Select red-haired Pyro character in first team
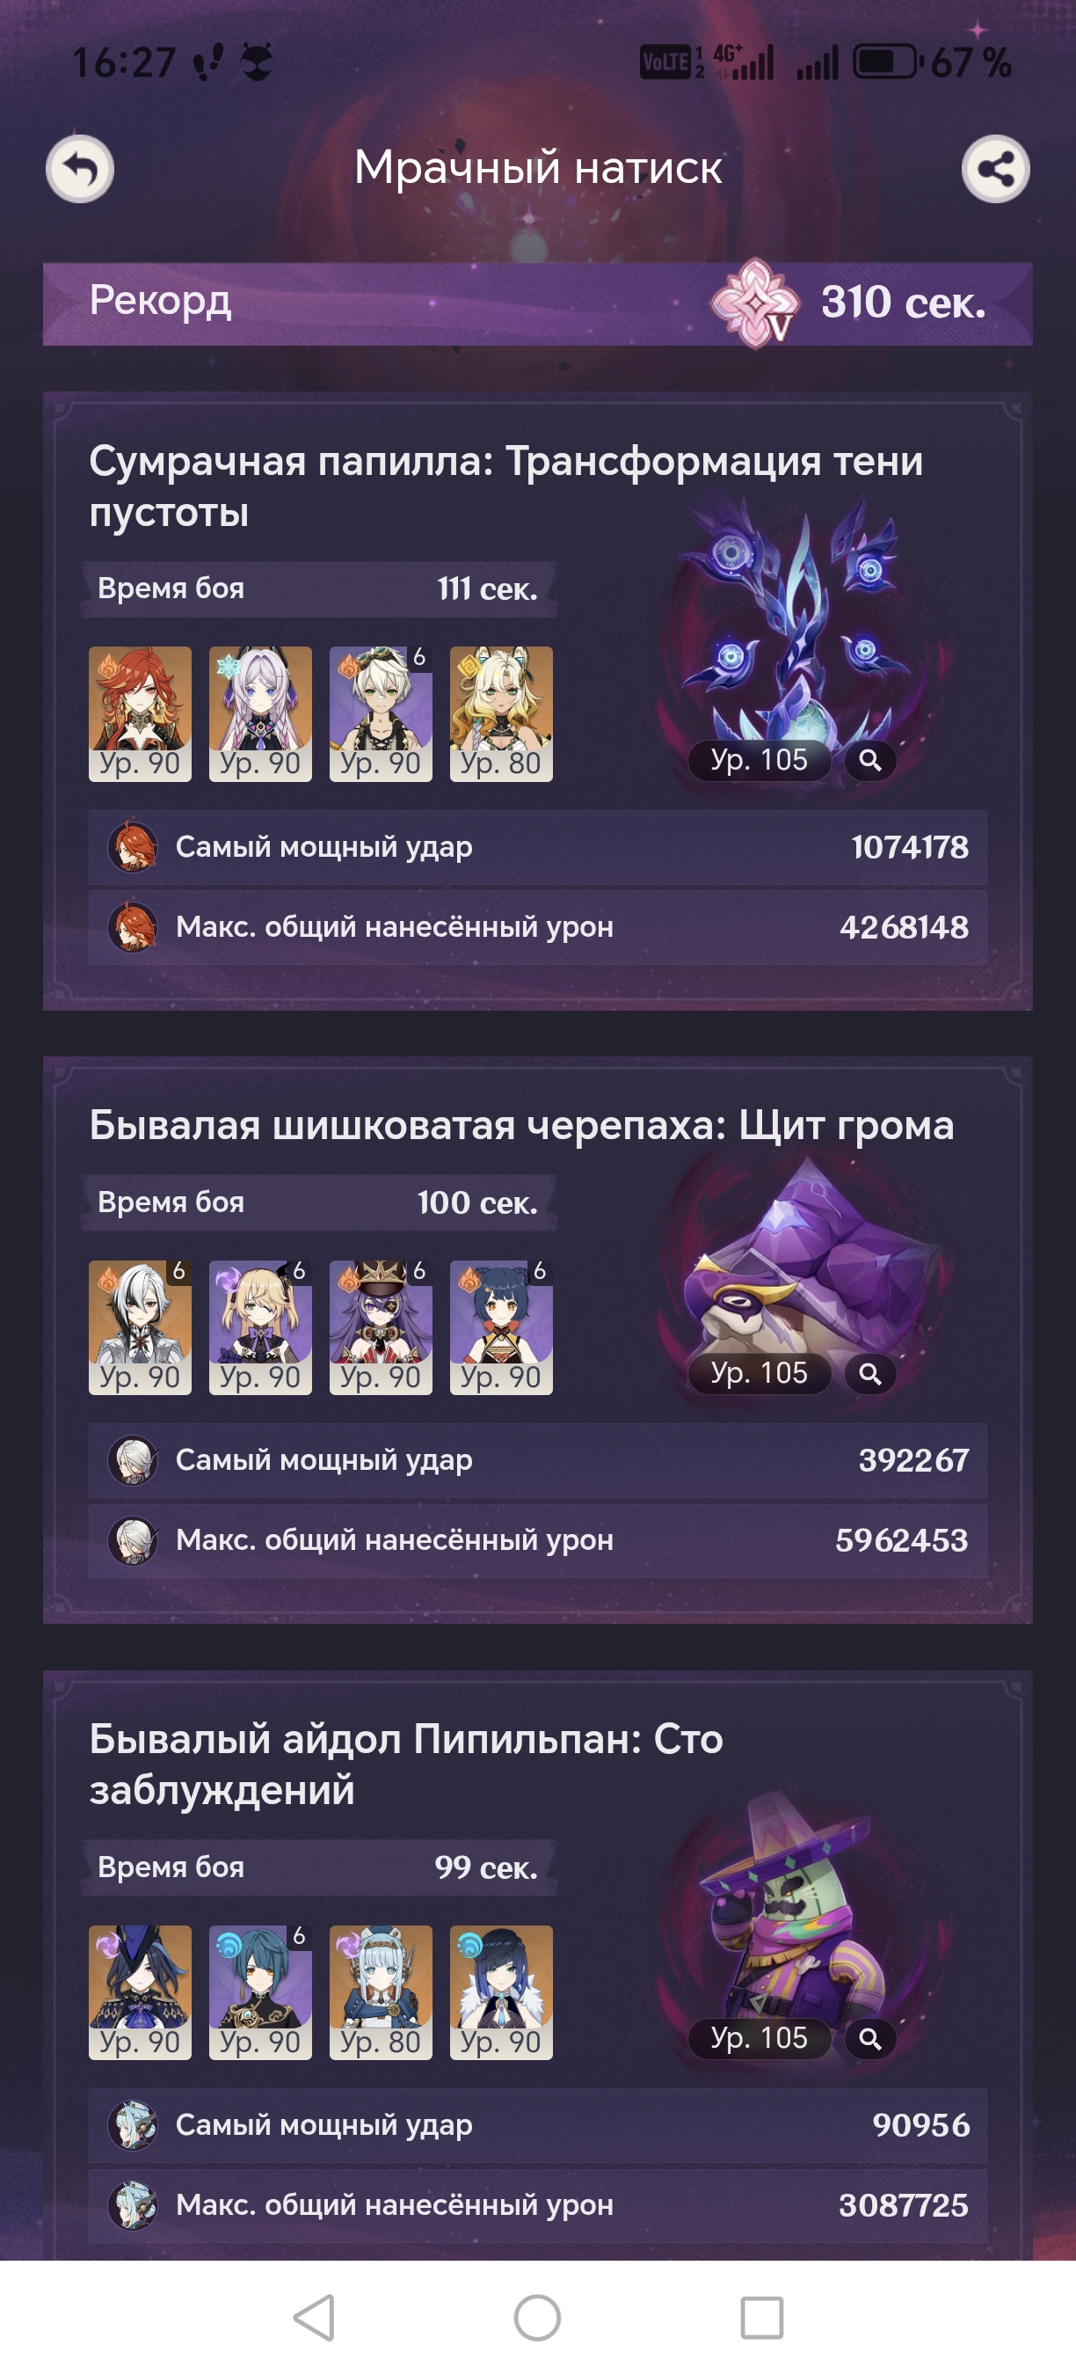Viewport: 1076px width, 2375px height. (140, 713)
